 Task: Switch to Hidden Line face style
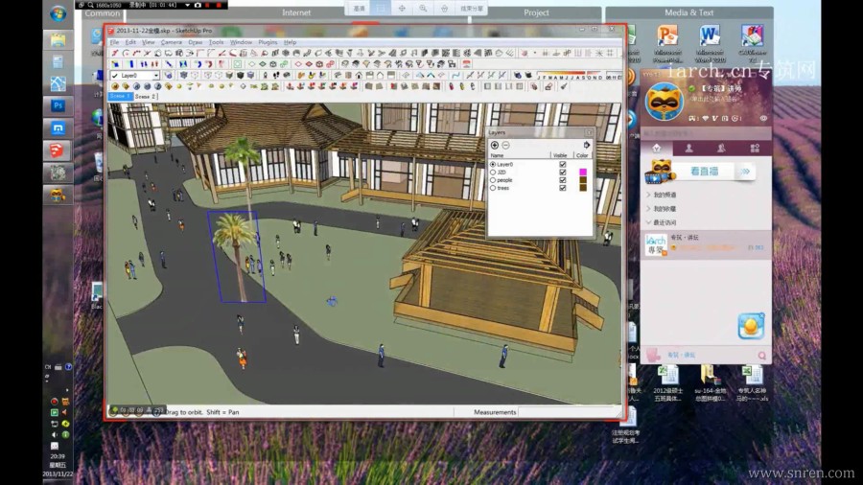coord(219,76)
